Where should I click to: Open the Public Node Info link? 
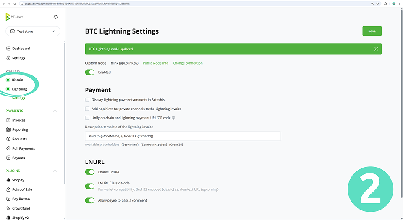(155, 63)
